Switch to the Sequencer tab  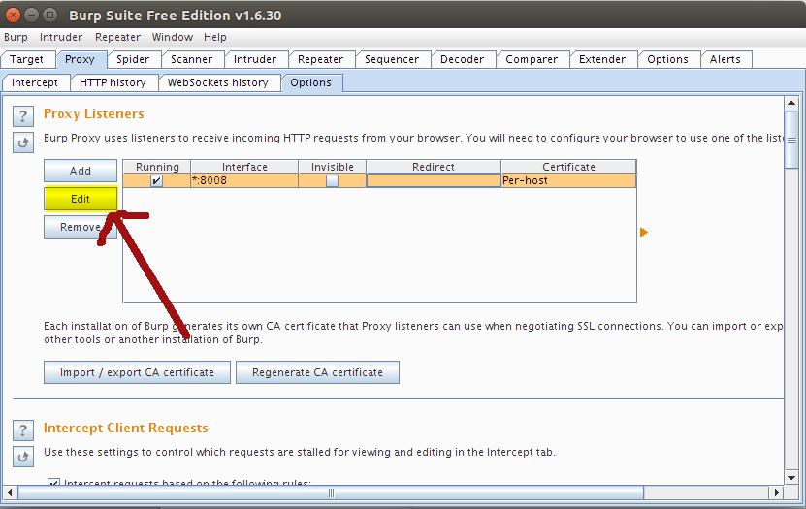[392, 59]
